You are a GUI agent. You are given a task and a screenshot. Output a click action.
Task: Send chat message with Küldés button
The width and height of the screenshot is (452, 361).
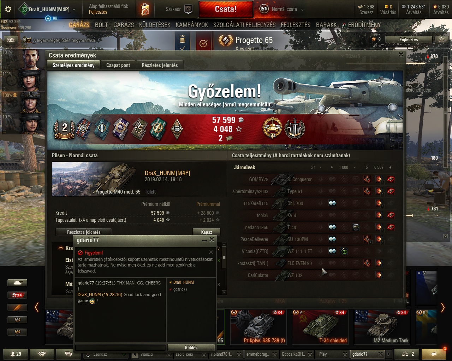191,348
